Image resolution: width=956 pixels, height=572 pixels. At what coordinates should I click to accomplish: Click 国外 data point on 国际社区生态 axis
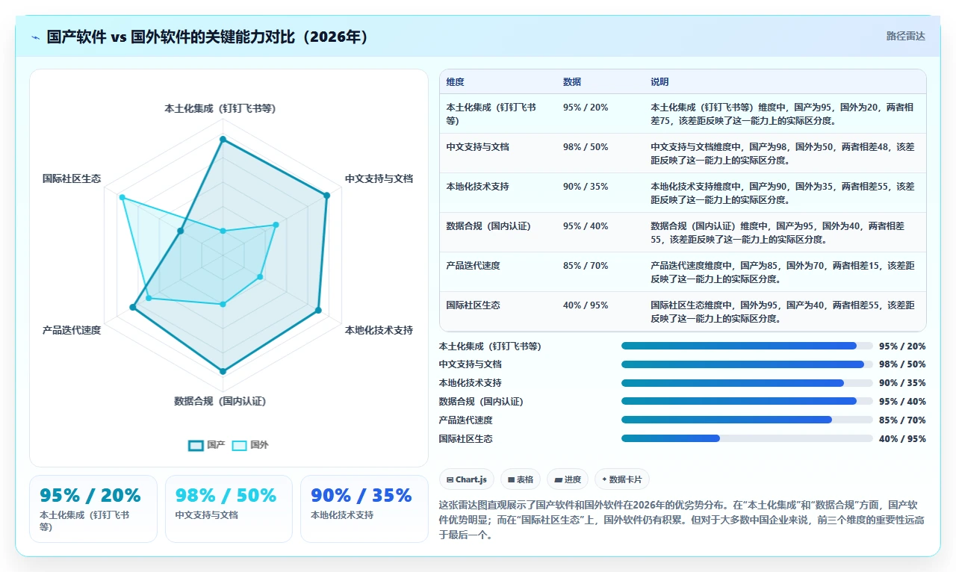(122, 198)
